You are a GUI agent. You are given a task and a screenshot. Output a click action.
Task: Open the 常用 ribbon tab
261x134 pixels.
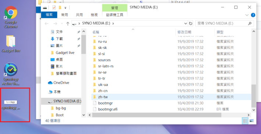coord(64,15)
